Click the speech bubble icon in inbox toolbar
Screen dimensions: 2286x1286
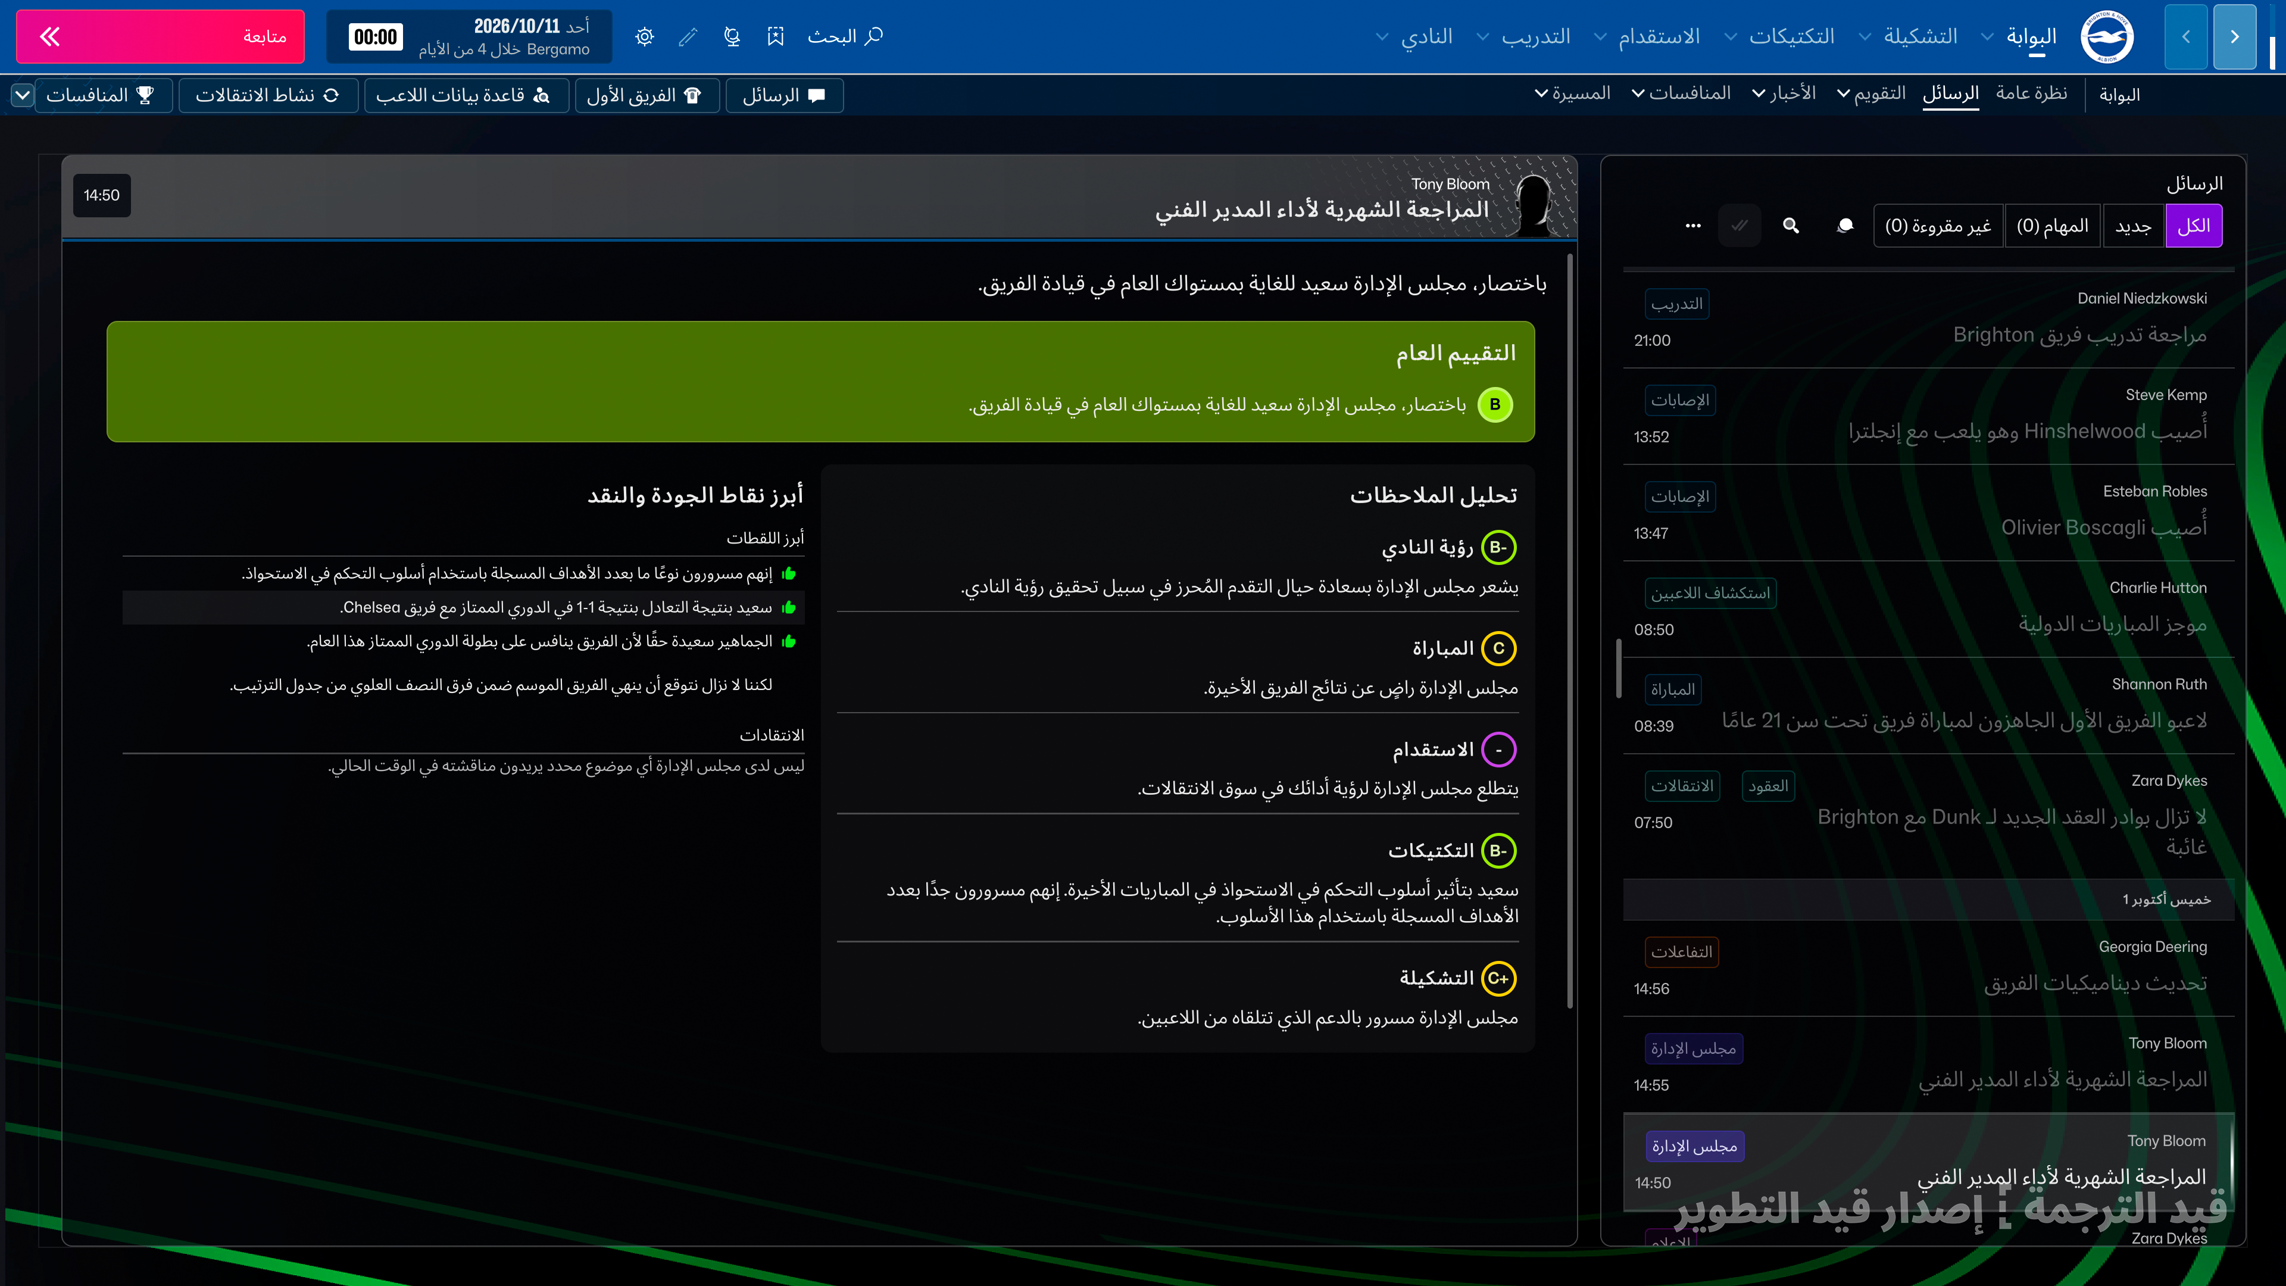click(1845, 226)
